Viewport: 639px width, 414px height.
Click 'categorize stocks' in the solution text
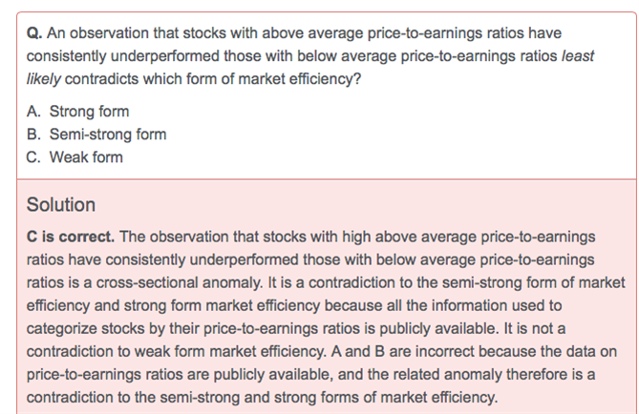click(x=86, y=328)
